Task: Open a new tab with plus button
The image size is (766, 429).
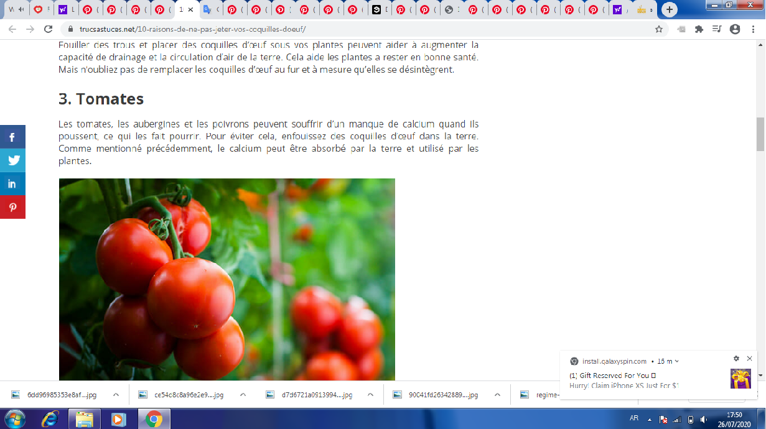Action: (670, 10)
